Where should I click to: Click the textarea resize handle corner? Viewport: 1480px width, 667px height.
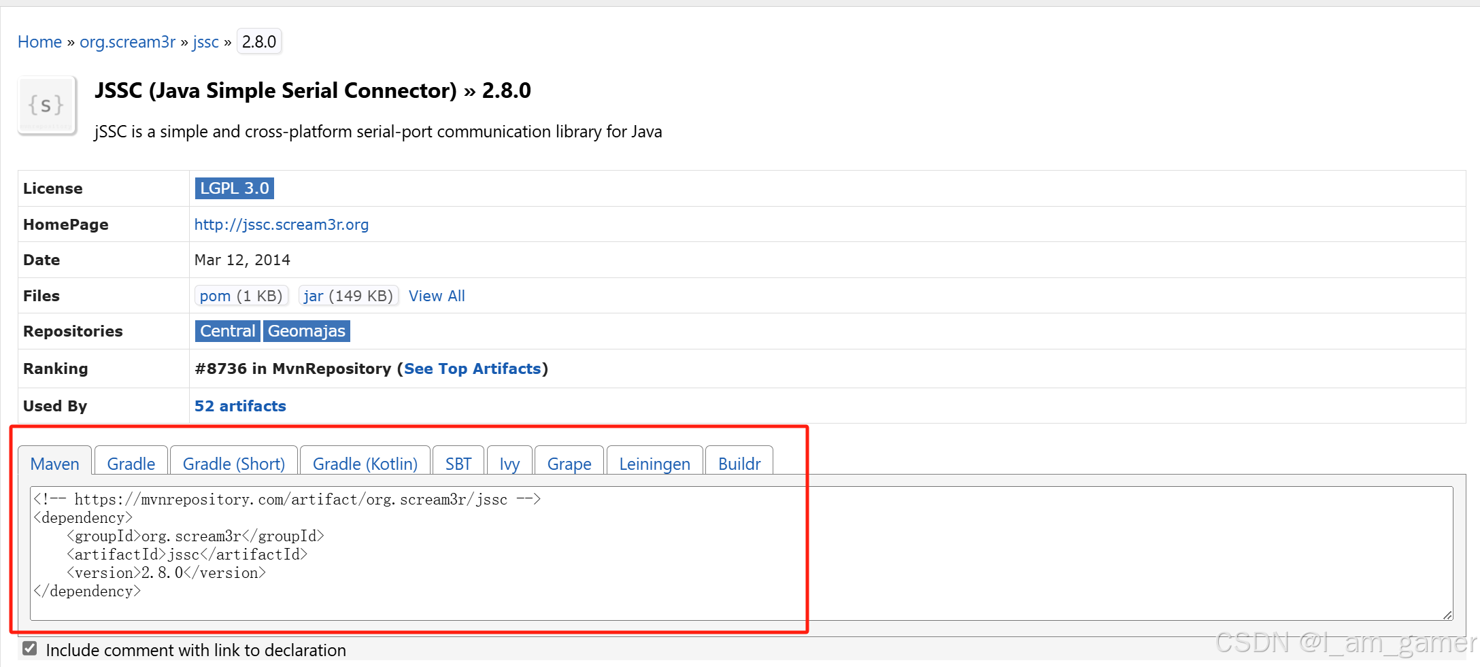[1447, 615]
